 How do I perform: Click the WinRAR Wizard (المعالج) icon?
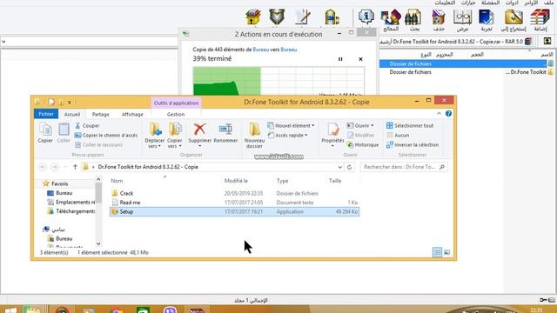pyautogui.click(x=391, y=17)
